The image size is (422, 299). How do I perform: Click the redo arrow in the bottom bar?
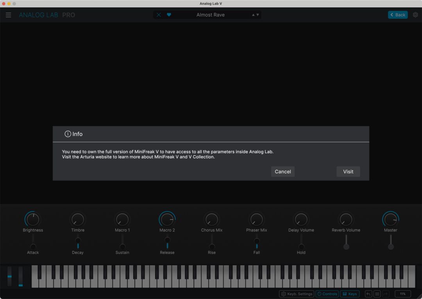386,294
